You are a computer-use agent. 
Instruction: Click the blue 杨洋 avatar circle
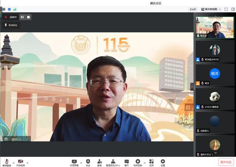pos(215,73)
